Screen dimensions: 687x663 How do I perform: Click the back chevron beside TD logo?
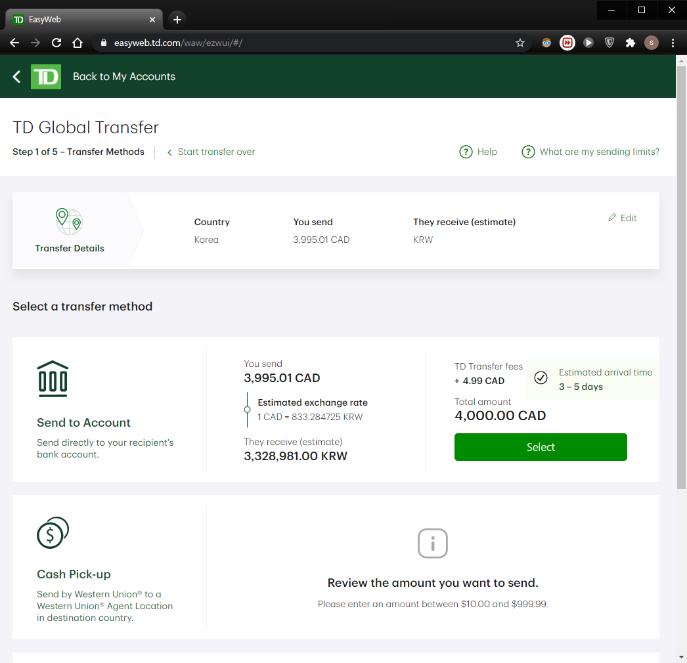pyautogui.click(x=16, y=77)
